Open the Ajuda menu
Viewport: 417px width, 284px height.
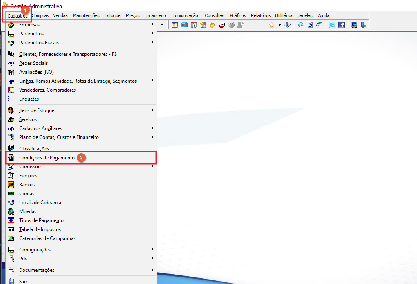324,15
